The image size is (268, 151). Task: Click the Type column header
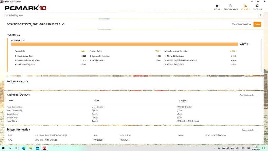(x=96, y=100)
